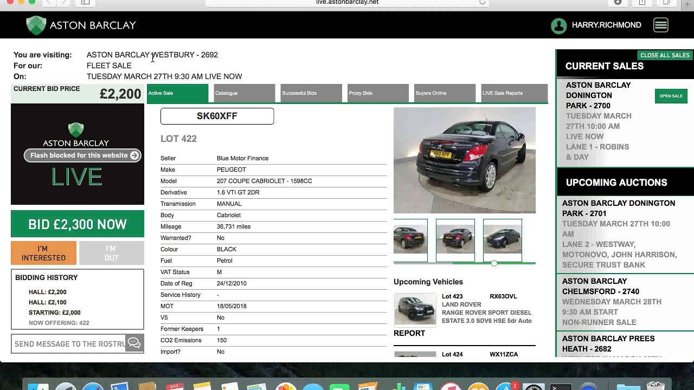
Task: Click the Send Message to the Rostrum field
Action: (68, 343)
